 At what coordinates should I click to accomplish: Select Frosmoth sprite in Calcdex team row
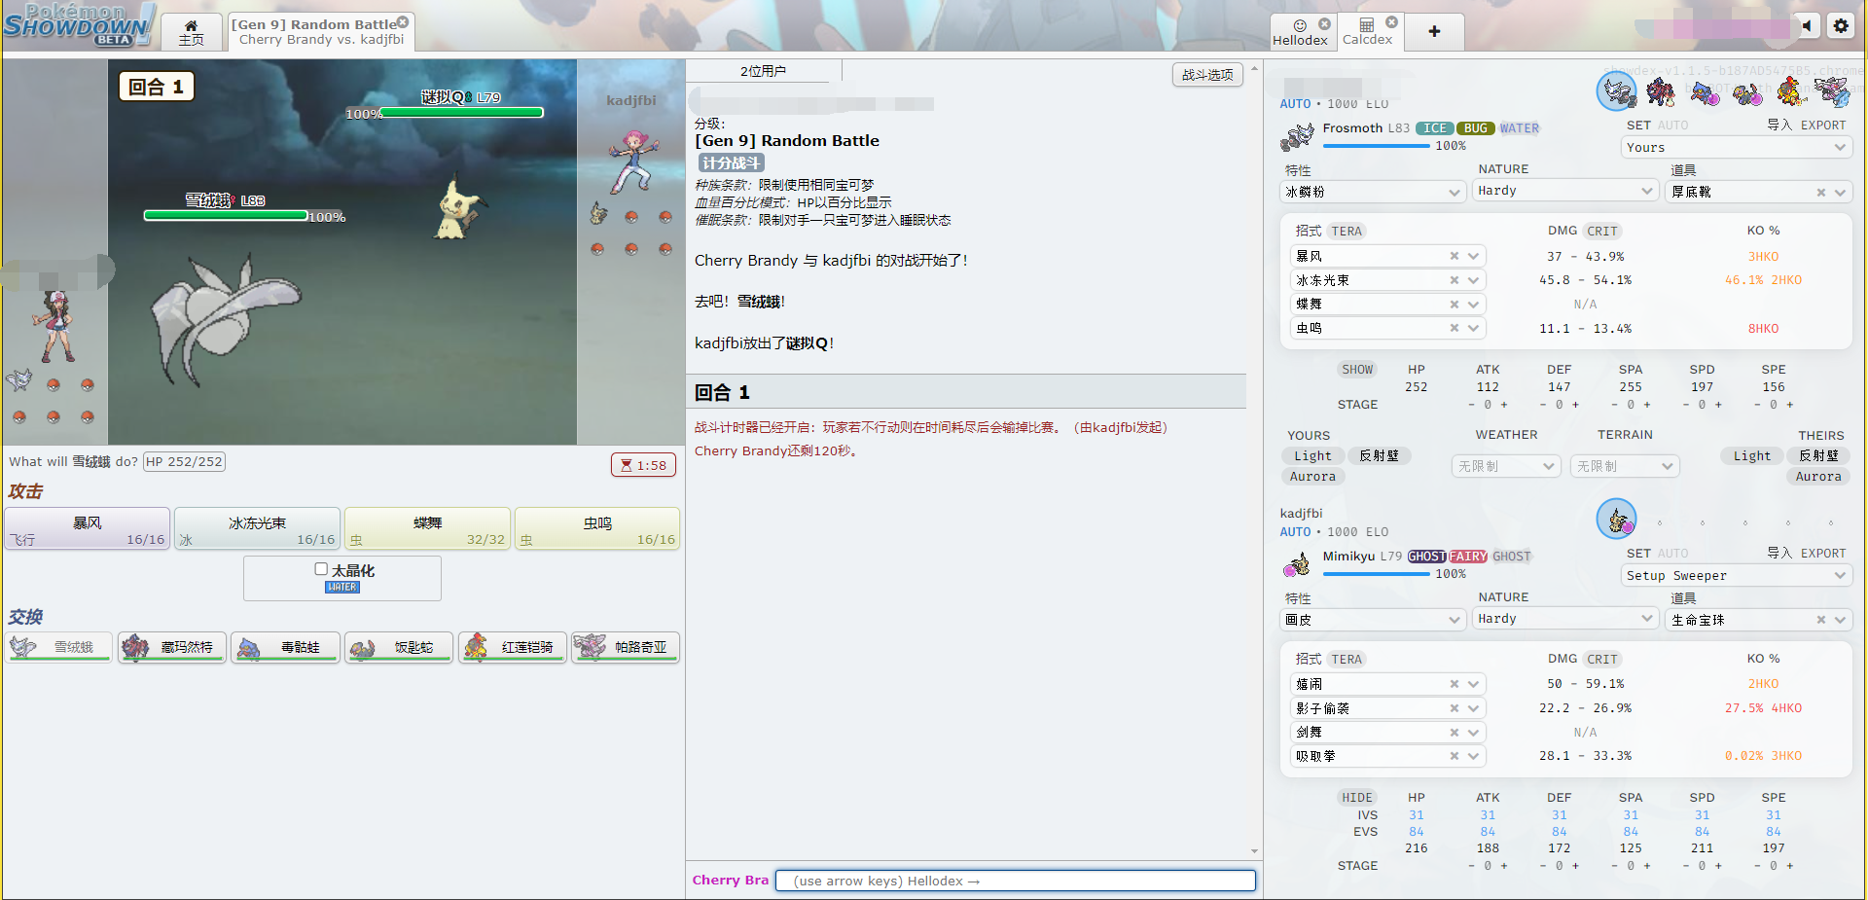(1617, 91)
